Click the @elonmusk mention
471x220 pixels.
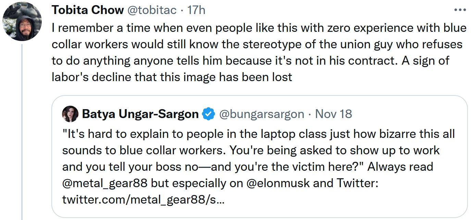pos(278,183)
